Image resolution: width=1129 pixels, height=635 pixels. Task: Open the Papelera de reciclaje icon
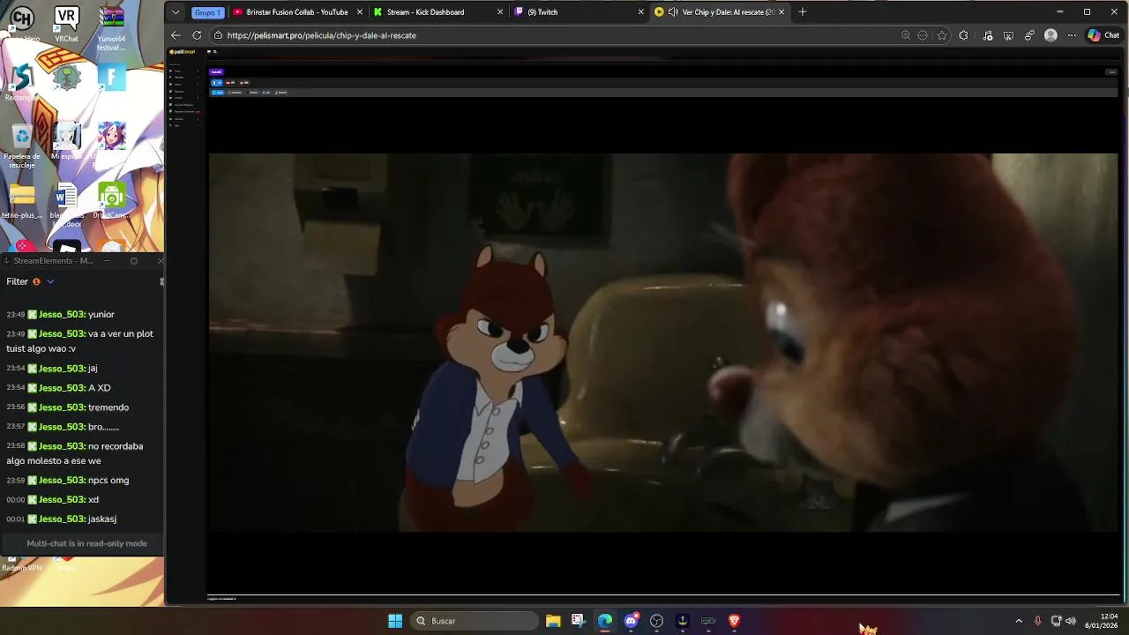point(21,146)
